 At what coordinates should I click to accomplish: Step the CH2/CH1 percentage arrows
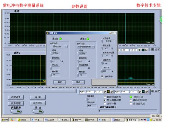click(x=102, y=71)
